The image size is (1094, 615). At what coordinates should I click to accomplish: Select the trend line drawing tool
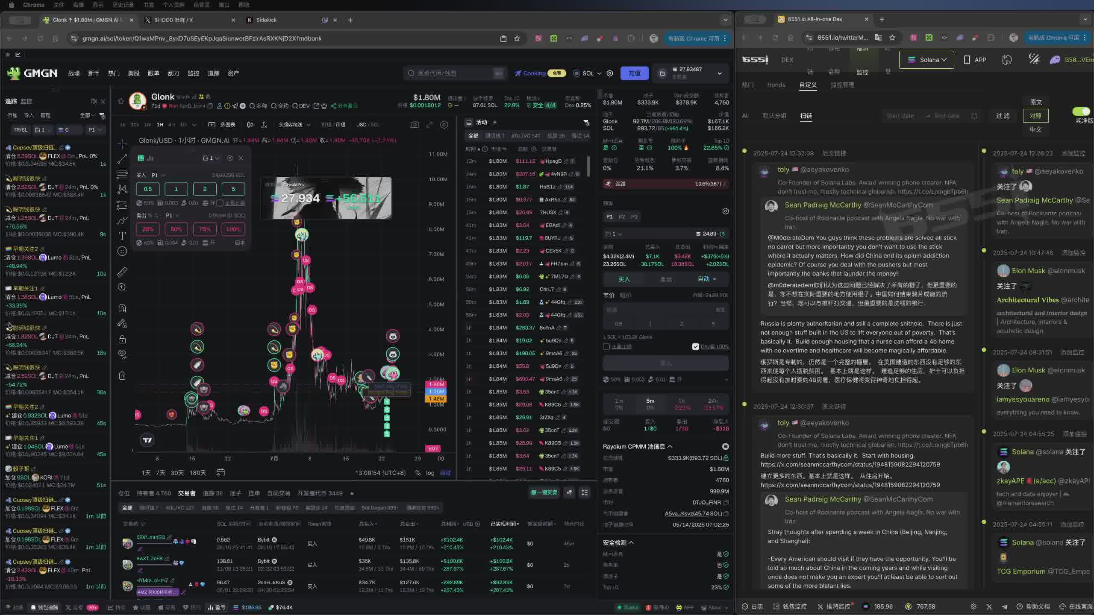coord(122,159)
